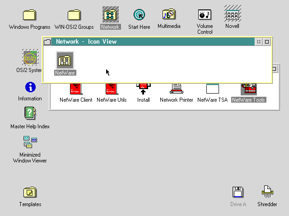Click the Network - Icon View title bar
289x216 pixels.
(153, 42)
